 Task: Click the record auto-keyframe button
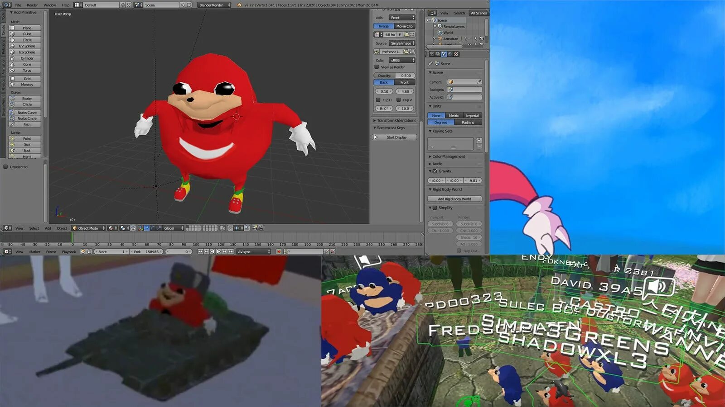[279, 251]
